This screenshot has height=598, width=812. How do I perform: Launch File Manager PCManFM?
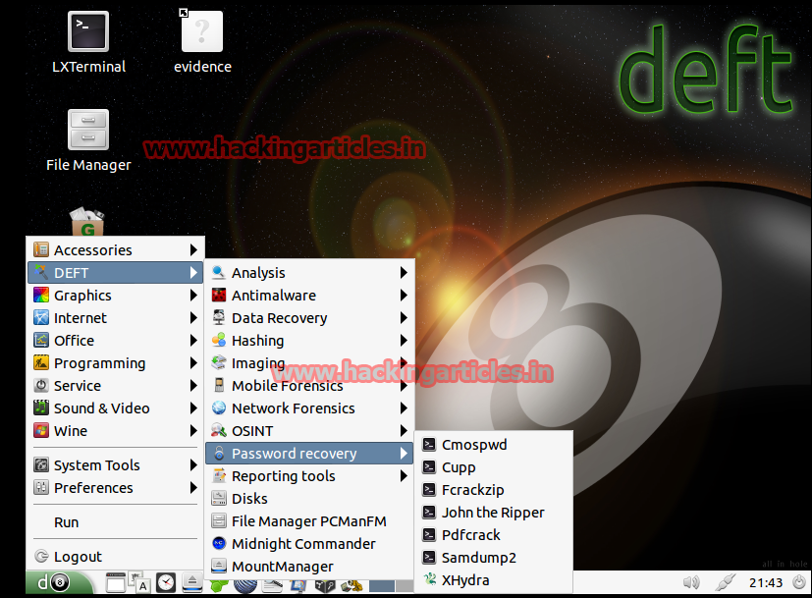(309, 521)
